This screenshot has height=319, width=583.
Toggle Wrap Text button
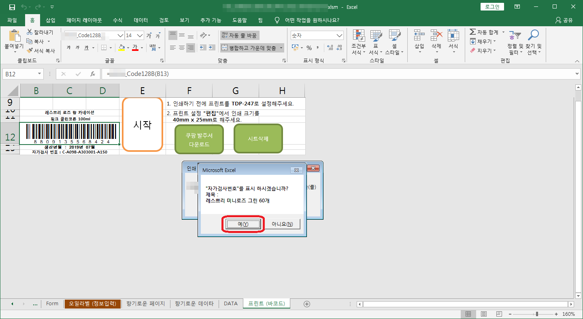point(239,36)
